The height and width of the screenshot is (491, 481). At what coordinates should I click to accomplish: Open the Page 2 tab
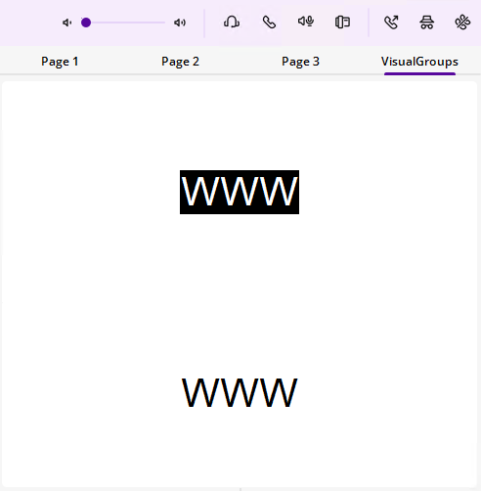pos(180,62)
